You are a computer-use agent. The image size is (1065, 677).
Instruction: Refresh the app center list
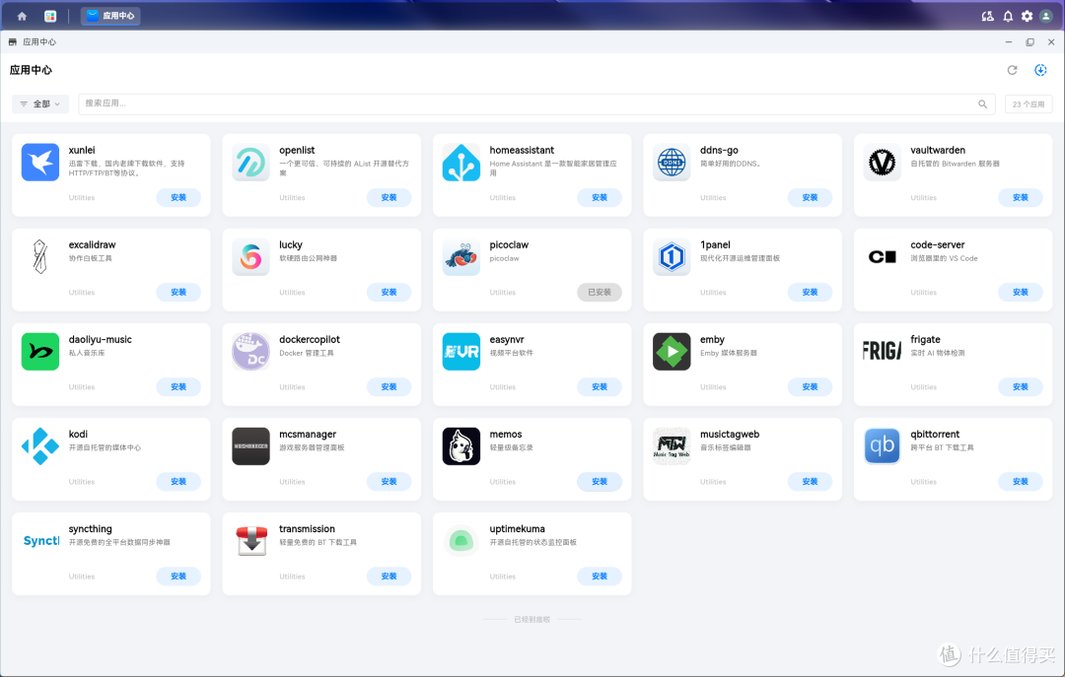coord(1012,70)
